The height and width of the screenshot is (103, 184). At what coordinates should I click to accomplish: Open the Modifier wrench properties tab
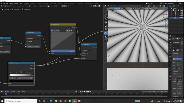tap(170, 63)
